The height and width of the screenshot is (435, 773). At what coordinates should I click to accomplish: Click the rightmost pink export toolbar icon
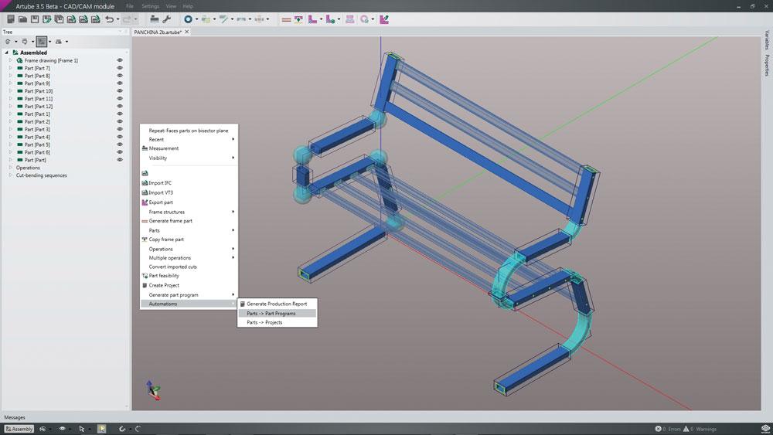click(x=384, y=19)
